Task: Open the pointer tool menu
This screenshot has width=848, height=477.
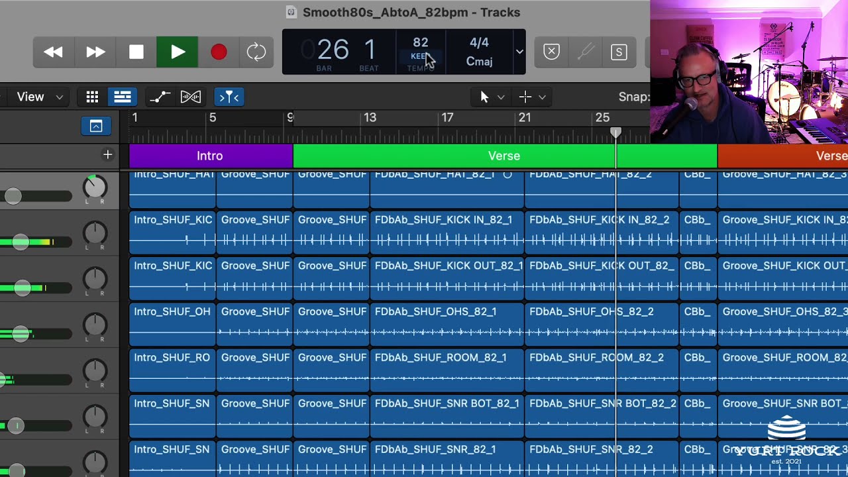Action: coord(492,97)
